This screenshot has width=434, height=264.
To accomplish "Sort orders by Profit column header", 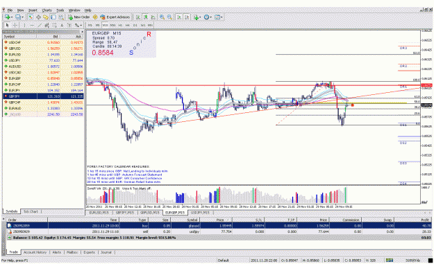I will (x=412, y=220).
